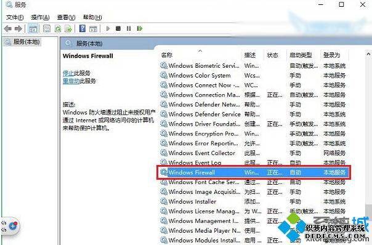
Task: Click 手动 startup type of Windows Installer
Action: (x=295, y=201)
